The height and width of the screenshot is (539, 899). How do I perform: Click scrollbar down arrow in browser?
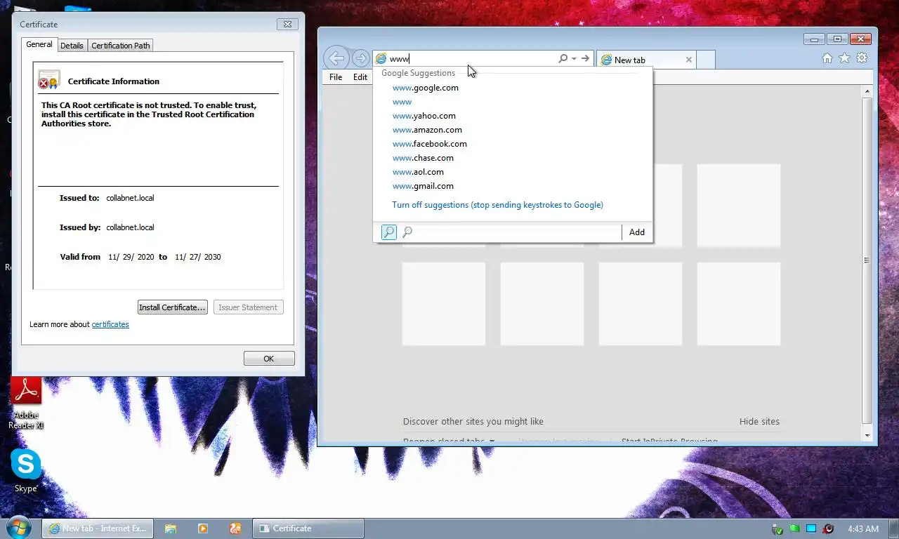tap(867, 436)
